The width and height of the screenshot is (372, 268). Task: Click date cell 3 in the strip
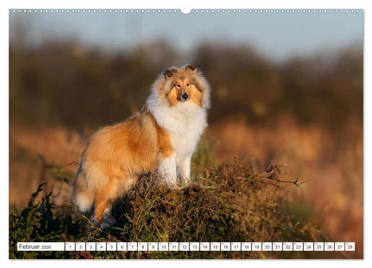[92, 246]
